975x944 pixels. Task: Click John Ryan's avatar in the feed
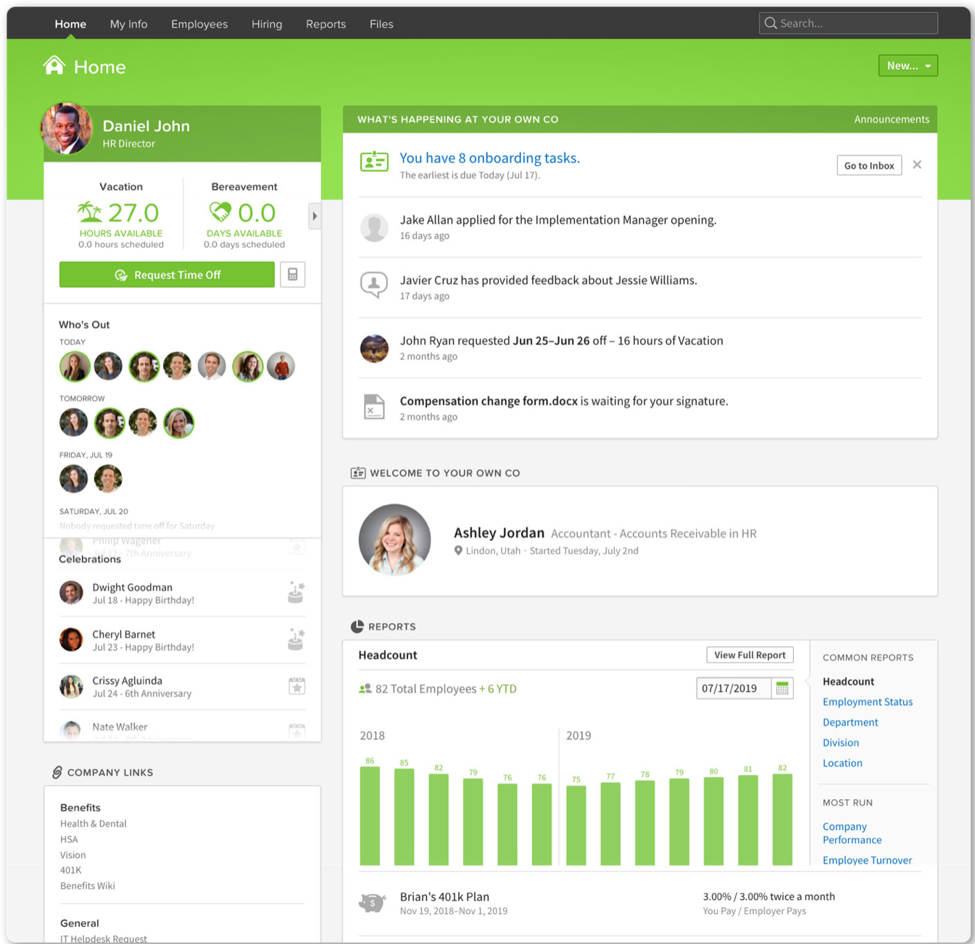[374, 348]
